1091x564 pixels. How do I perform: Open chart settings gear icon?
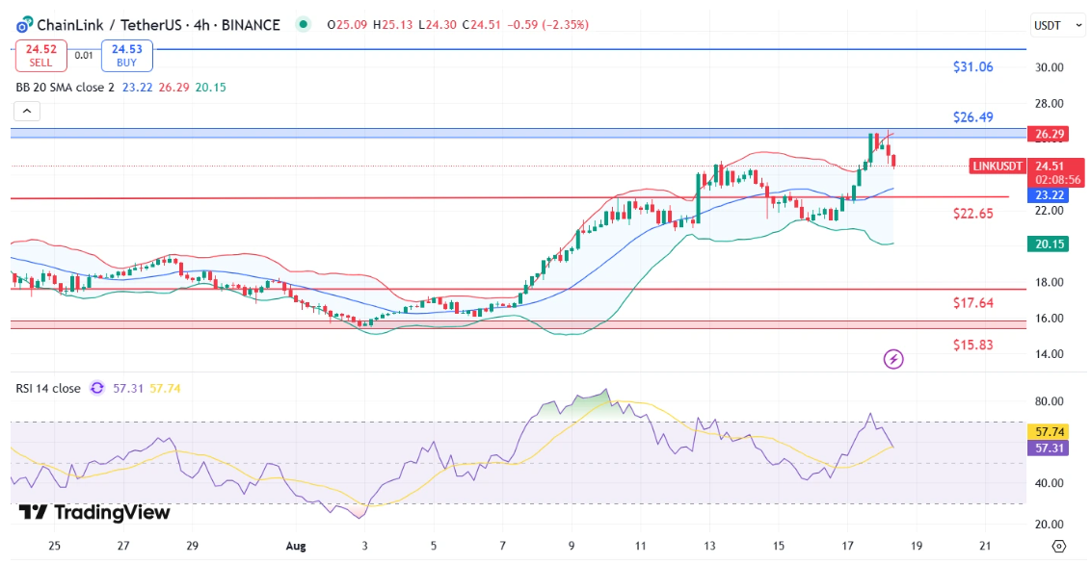pyautogui.click(x=1059, y=546)
